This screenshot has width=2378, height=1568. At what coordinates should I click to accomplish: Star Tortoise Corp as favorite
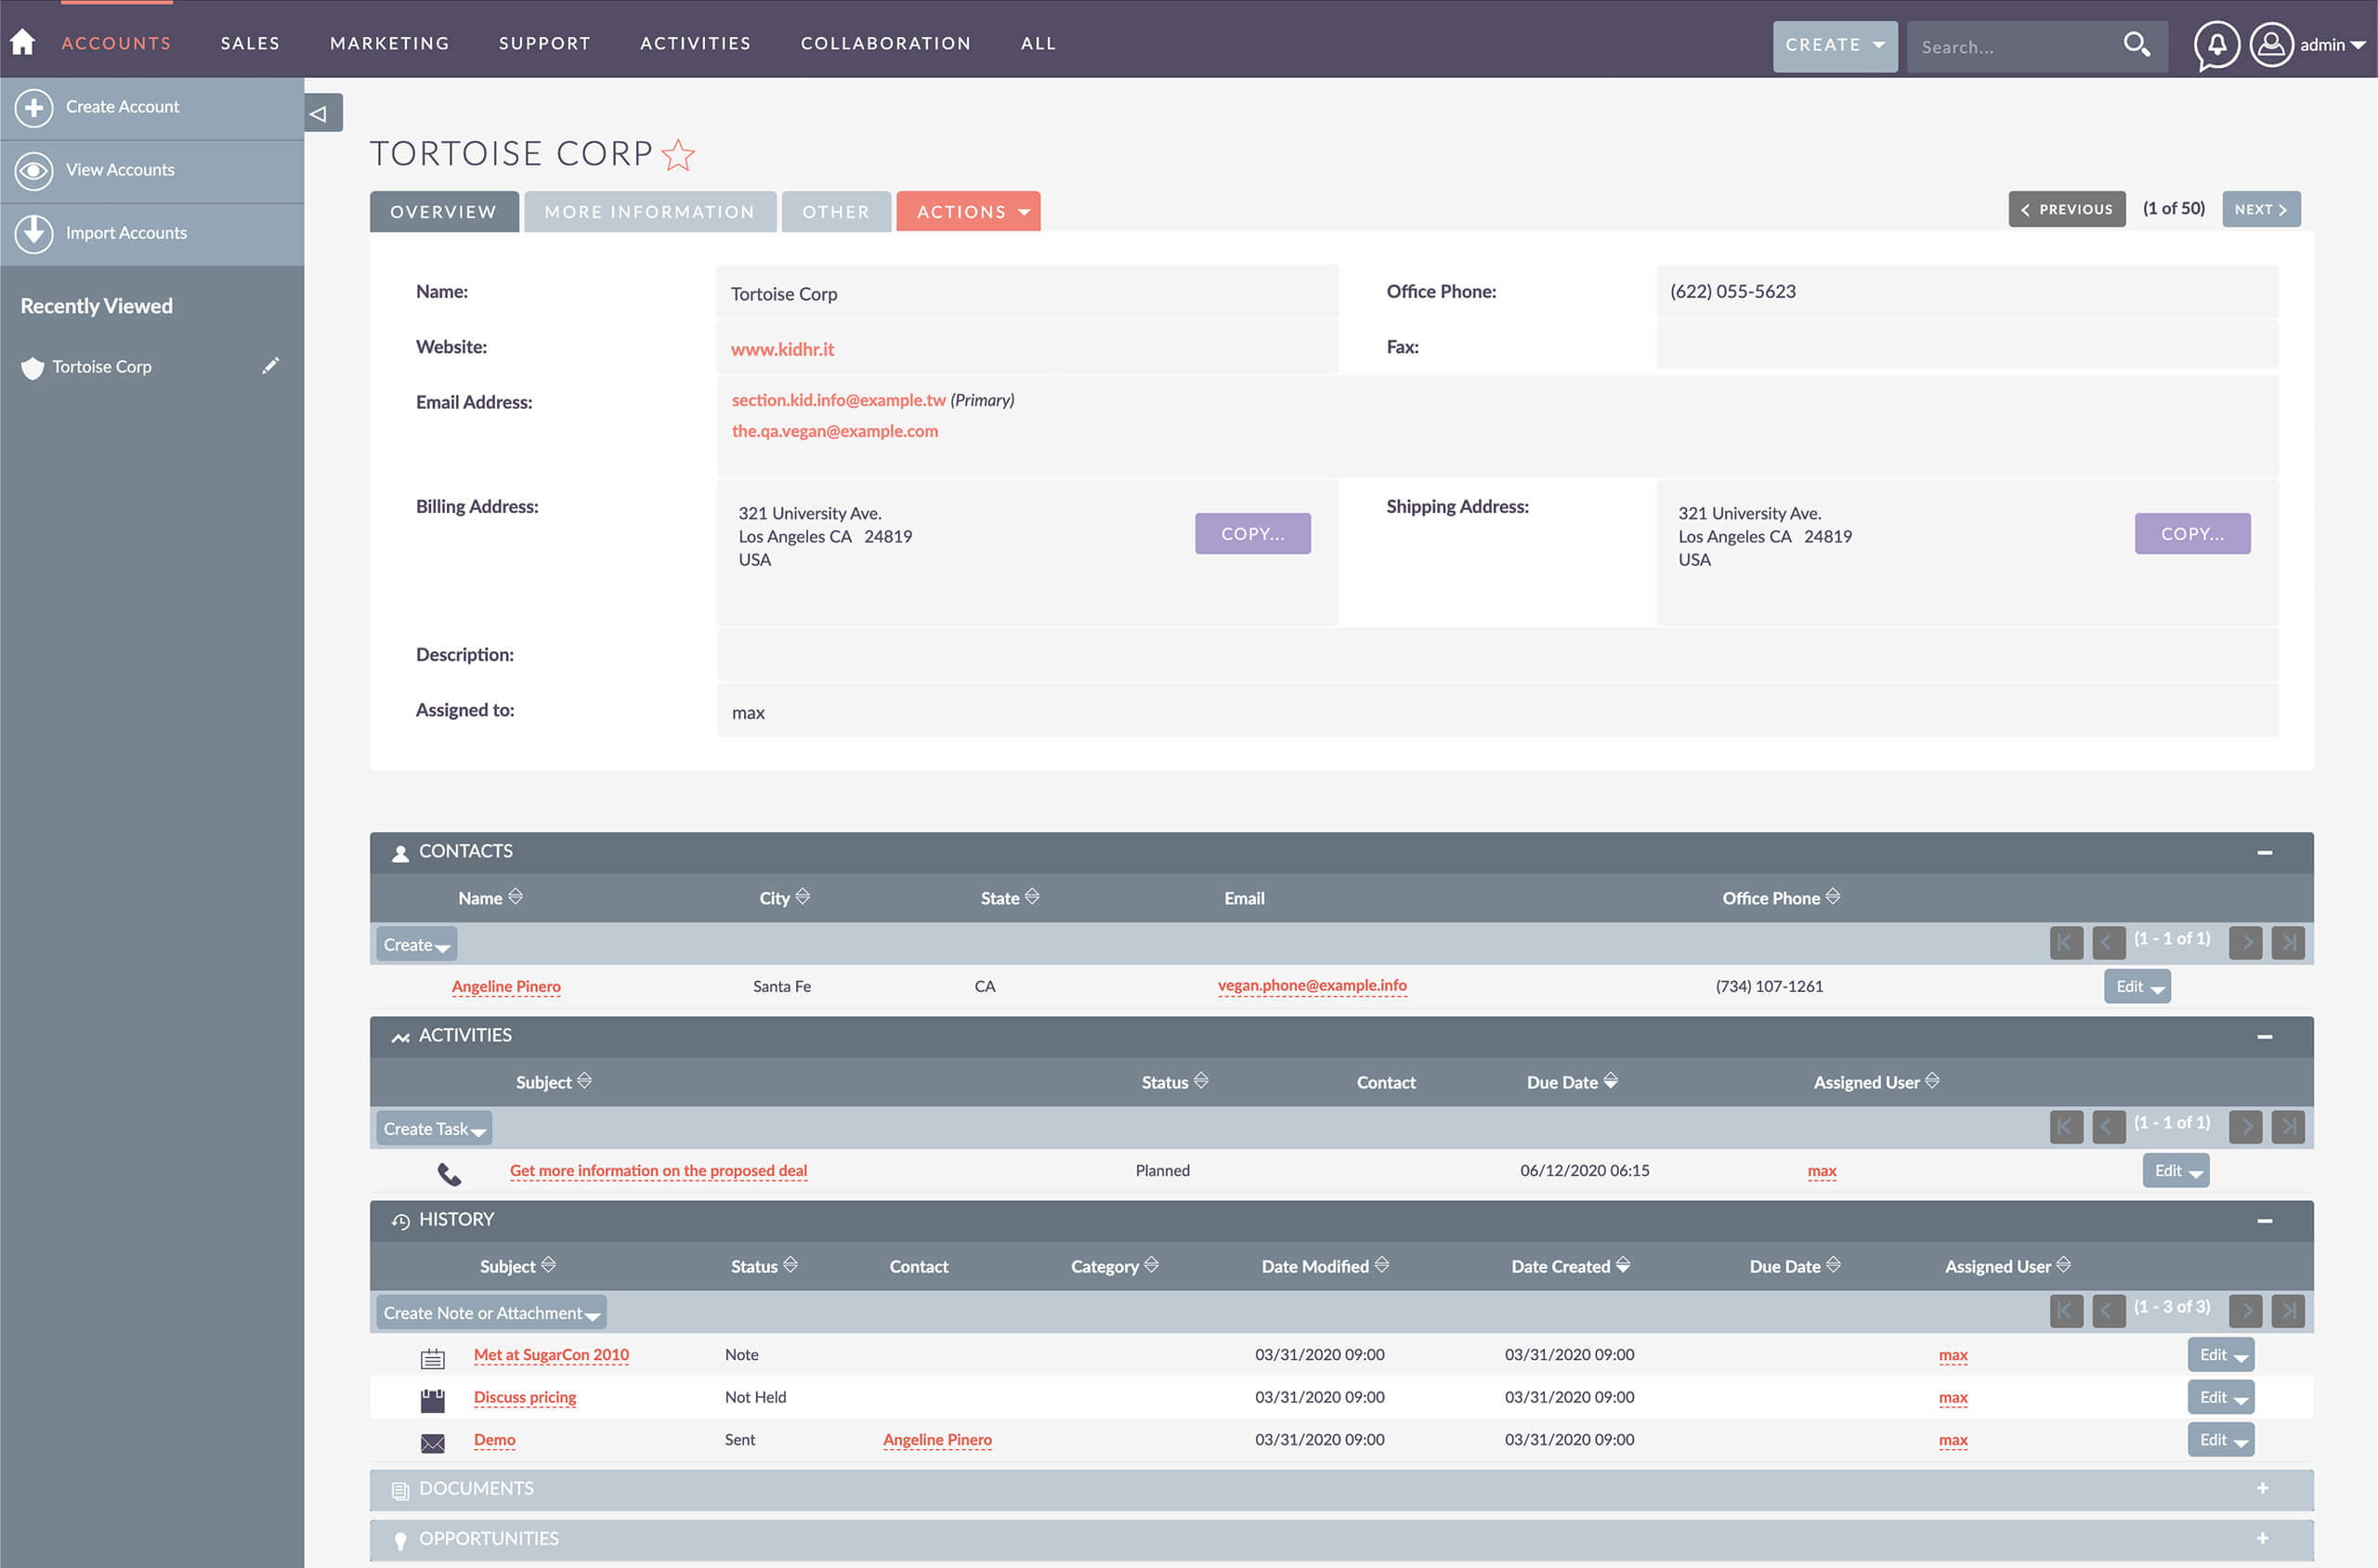tap(678, 155)
